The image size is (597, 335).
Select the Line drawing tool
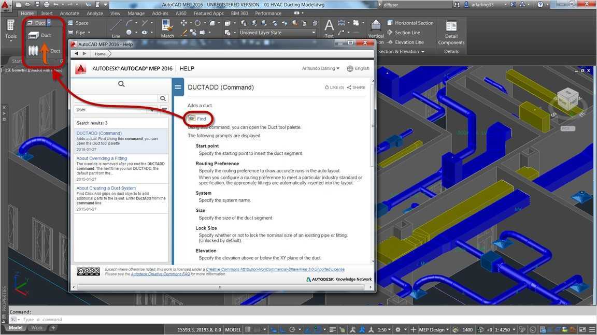click(116, 28)
